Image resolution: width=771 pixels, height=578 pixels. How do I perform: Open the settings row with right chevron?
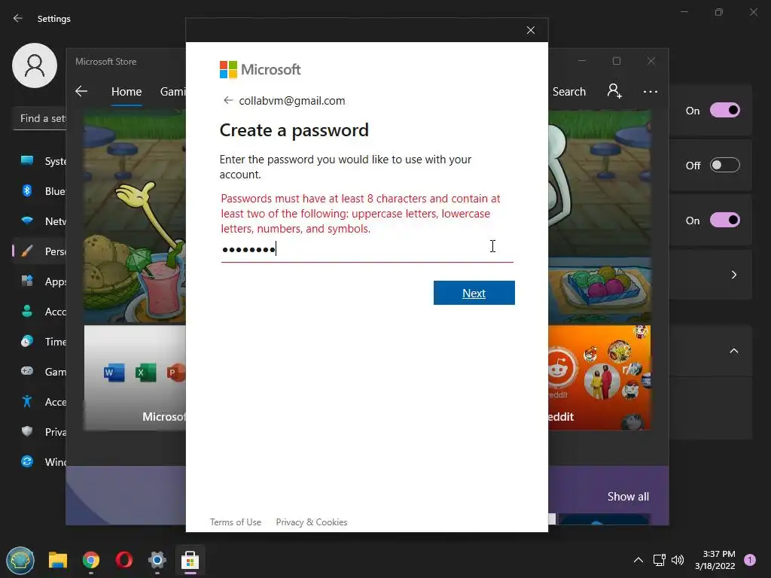click(x=711, y=275)
